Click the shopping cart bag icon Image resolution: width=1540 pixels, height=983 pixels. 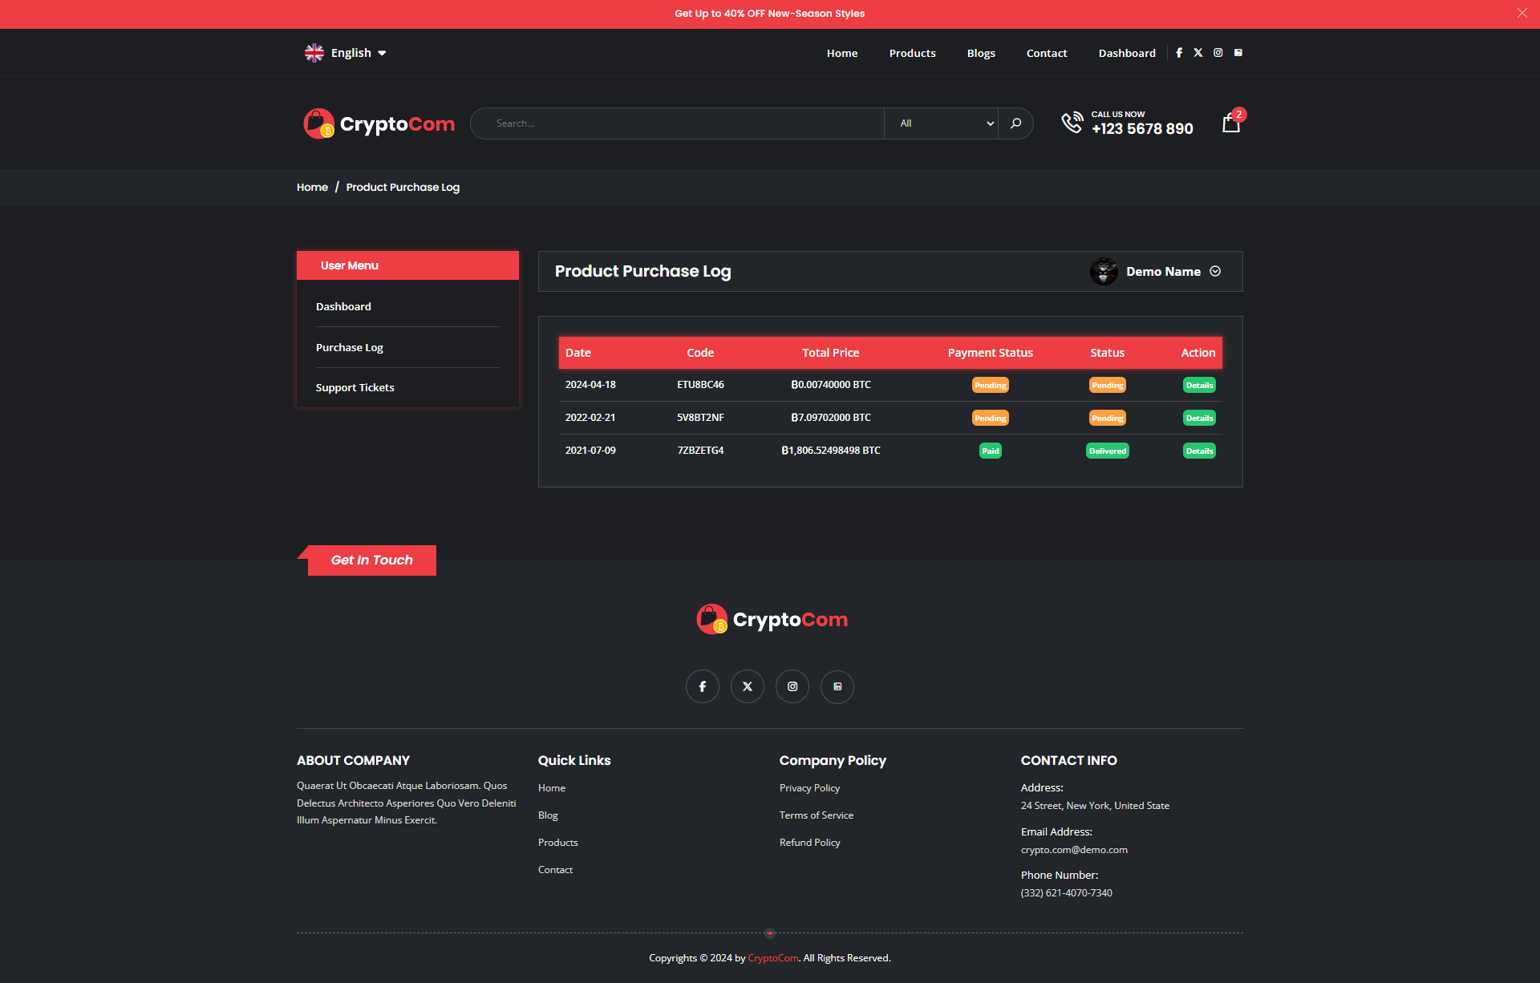[x=1230, y=123]
